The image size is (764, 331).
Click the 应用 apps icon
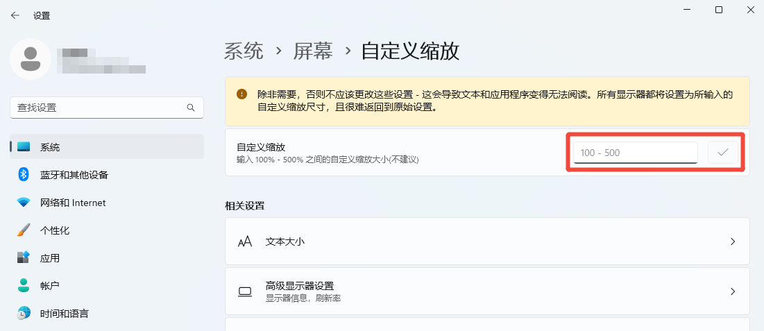pyautogui.click(x=24, y=258)
